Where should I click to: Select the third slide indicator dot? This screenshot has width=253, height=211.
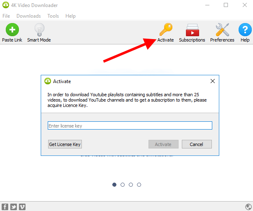131,185
